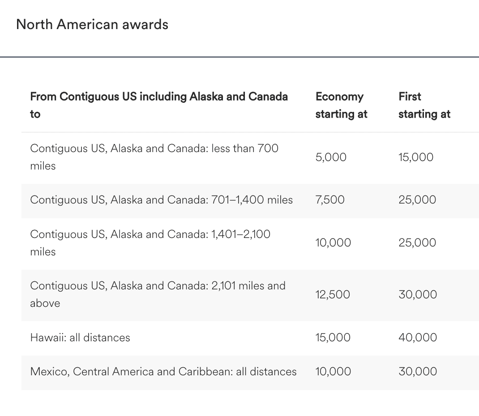Click the Economy starting at column header
This screenshot has height=416, width=479.
[x=341, y=105]
